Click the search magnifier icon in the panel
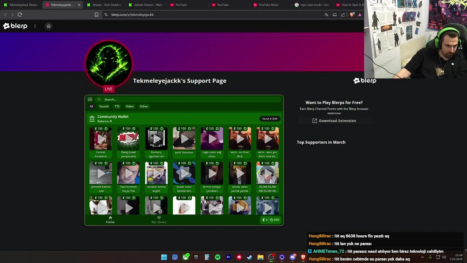 pyautogui.click(x=99, y=99)
